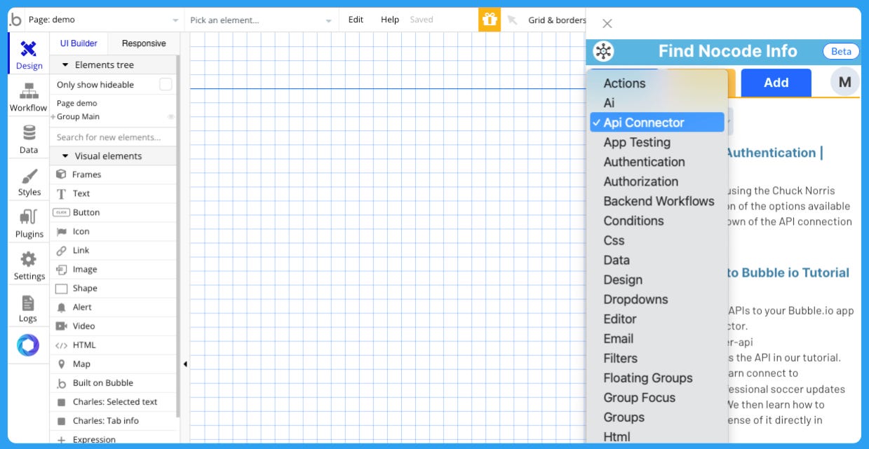Select Api Connector category option

point(657,123)
